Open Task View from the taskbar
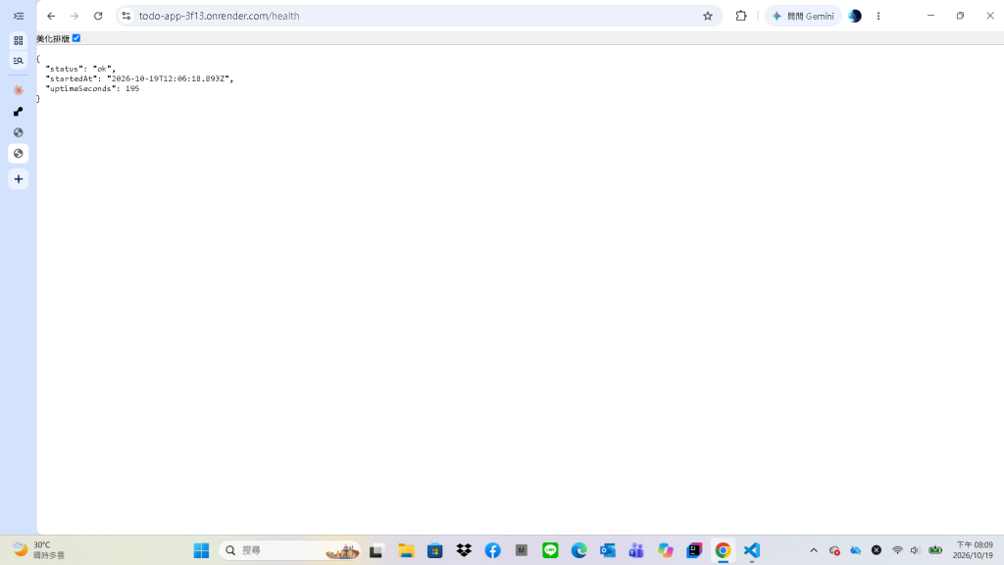 pyautogui.click(x=376, y=550)
